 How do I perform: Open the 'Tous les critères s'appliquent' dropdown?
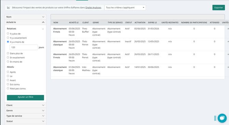125,8
